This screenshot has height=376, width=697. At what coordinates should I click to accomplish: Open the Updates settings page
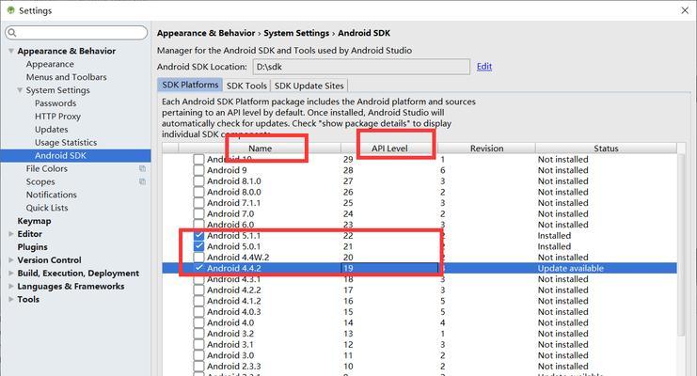point(52,130)
